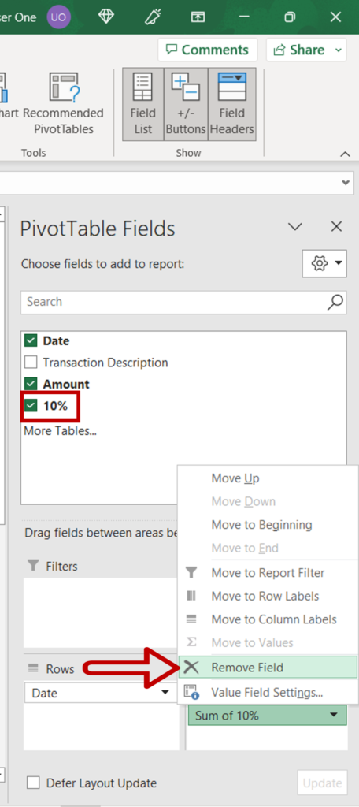This screenshot has height=807, width=359.
Task: Close the PivotTable Fields pane
Action: coord(336,226)
